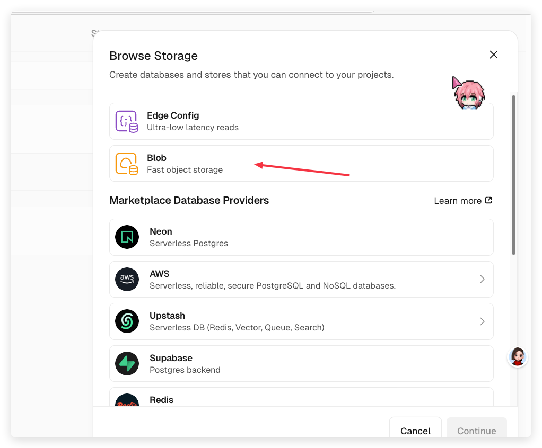Viewport: 542px width, 448px height.
Task: Click the Neon logo icon
Action: point(127,237)
